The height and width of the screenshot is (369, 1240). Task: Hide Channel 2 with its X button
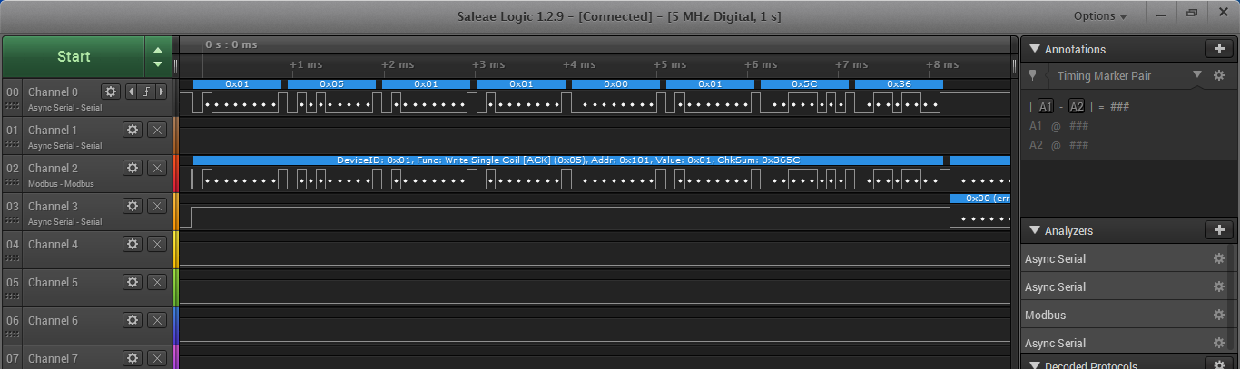156,168
